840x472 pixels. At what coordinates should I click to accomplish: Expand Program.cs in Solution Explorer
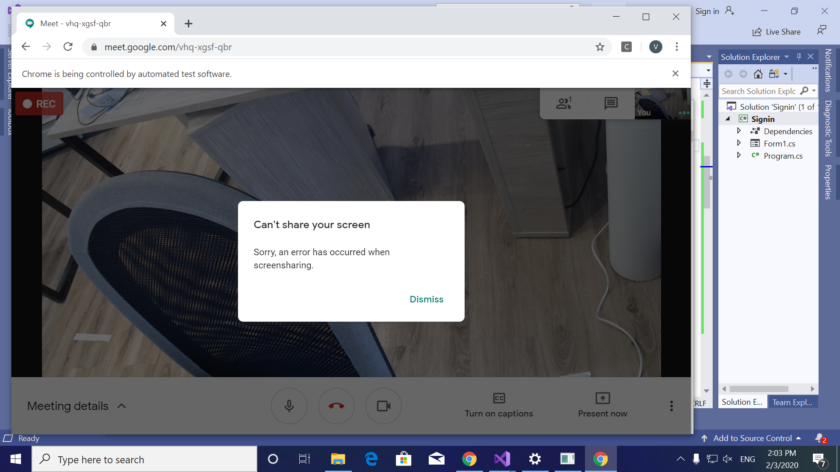(739, 155)
